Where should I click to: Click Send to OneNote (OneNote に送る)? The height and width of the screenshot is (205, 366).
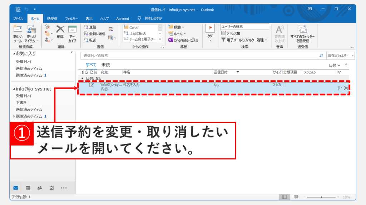pos(183,40)
